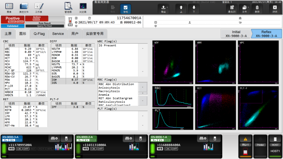The image size is (283, 159).
Task: Switch to the Q-Flag tab
Action: (x=39, y=34)
